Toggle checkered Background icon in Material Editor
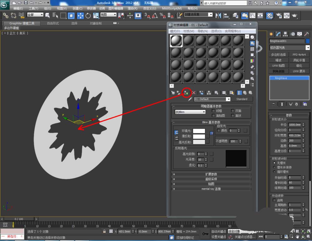Viewport: 312px width, 241px height. (x=252, y=49)
